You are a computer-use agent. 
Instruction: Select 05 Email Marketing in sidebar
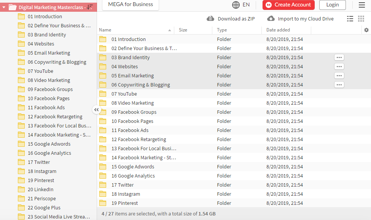point(48,53)
